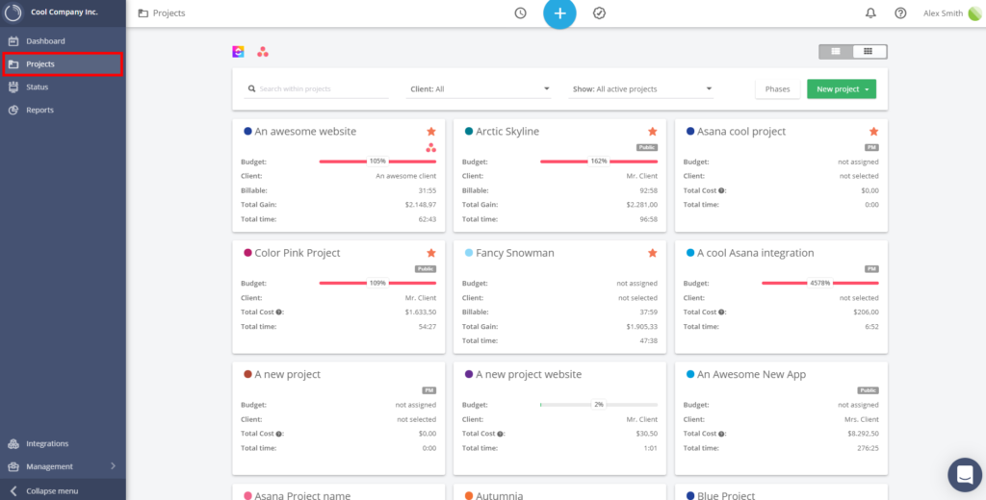
Task: Click Alex Smith's green avatar
Action: coord(974,13)
